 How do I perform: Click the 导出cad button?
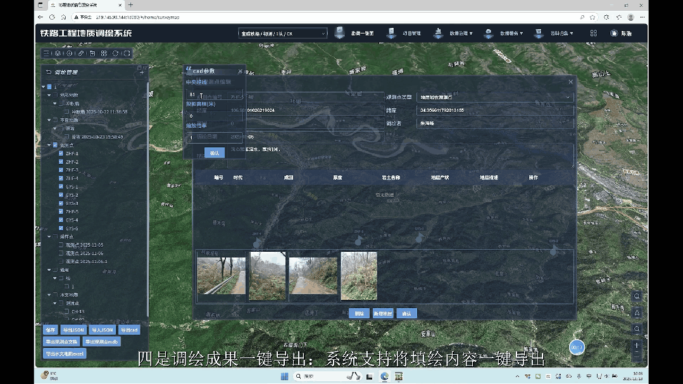click(129, 330)
